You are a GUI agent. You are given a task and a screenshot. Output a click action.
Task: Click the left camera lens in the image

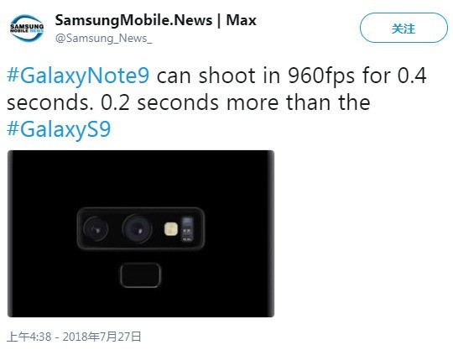[96, 229]
